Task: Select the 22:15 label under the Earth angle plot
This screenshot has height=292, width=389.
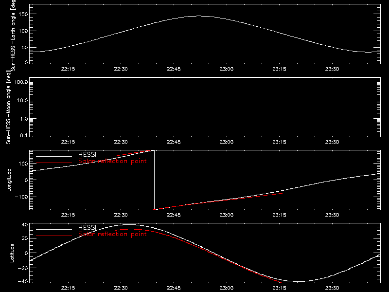Action: click(x=68, y=69)
